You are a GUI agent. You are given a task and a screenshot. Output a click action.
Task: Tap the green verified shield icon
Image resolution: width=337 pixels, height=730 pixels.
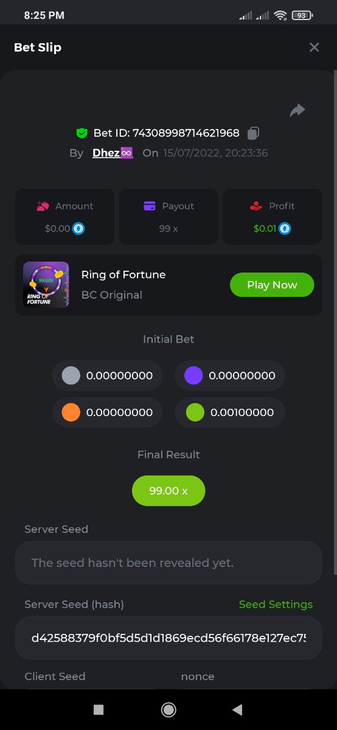(82, 133)
